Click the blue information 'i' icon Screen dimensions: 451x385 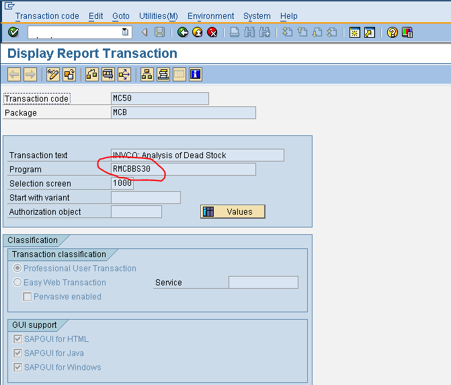tap(196, 75)
